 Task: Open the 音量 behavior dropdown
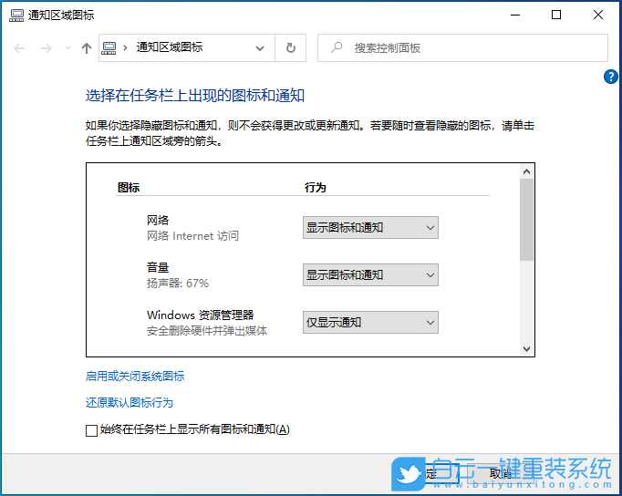(x=370, y=274)
